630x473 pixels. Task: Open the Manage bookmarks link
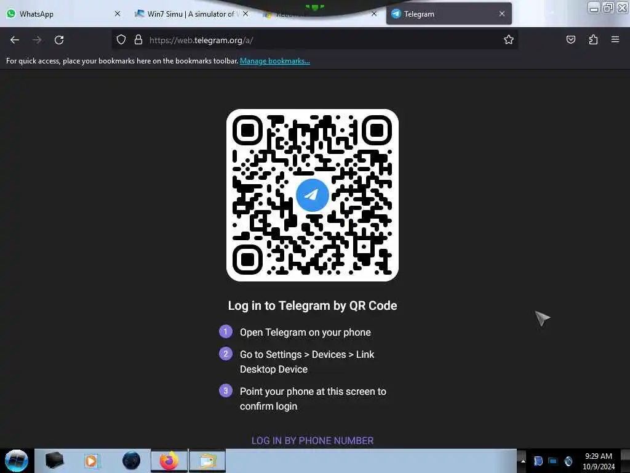275,61
